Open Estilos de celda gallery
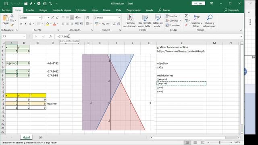The height and width of the screenshot is (145, 258). coord(158,21)
